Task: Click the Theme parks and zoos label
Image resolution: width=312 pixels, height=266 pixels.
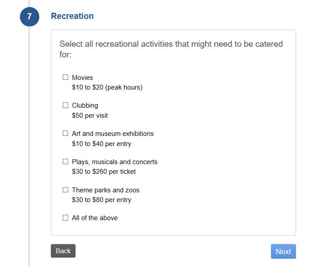Action: tap(106, 190)
